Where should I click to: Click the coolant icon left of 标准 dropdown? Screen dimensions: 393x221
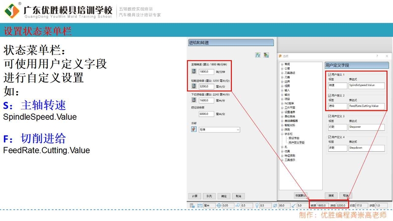click(194, 129)
